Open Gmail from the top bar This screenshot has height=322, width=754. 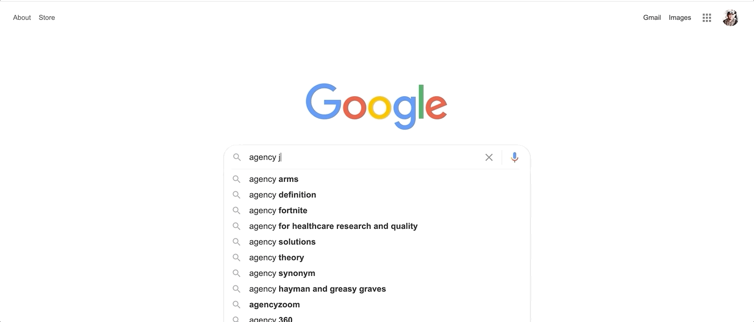[x=652, y=18]
